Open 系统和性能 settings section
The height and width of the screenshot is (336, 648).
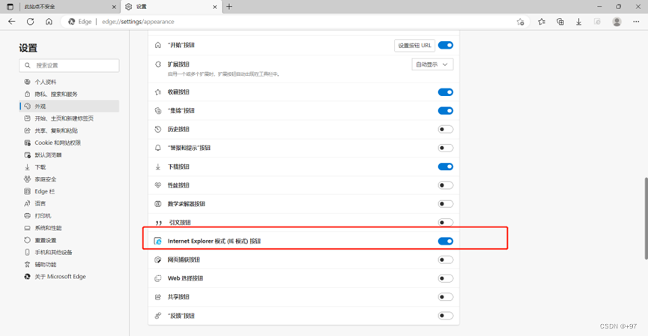[69, 228]
